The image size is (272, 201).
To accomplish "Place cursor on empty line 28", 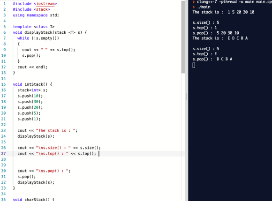I will tap(99, 159).
